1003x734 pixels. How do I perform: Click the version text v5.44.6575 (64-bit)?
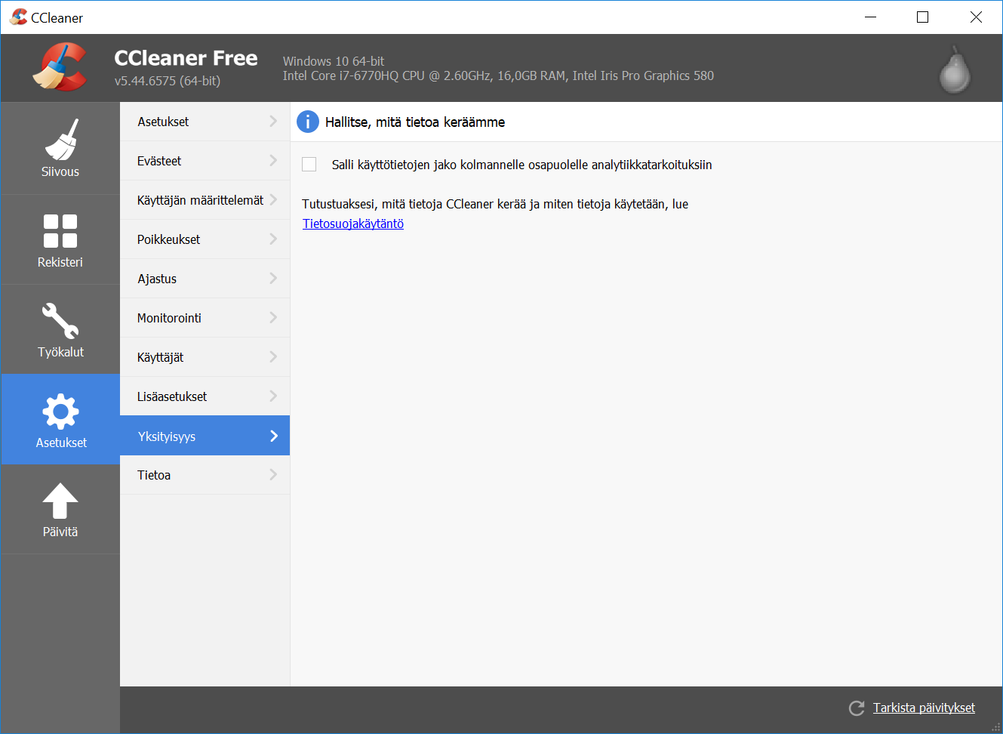click(168, 81)
